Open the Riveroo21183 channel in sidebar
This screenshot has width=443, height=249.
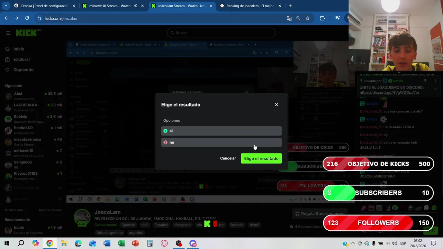33,176
